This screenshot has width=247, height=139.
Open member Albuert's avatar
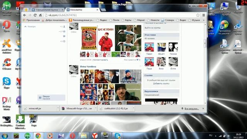161,47
